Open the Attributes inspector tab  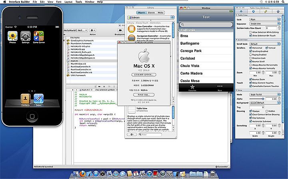pyautogui.click(x=241, y=12)
